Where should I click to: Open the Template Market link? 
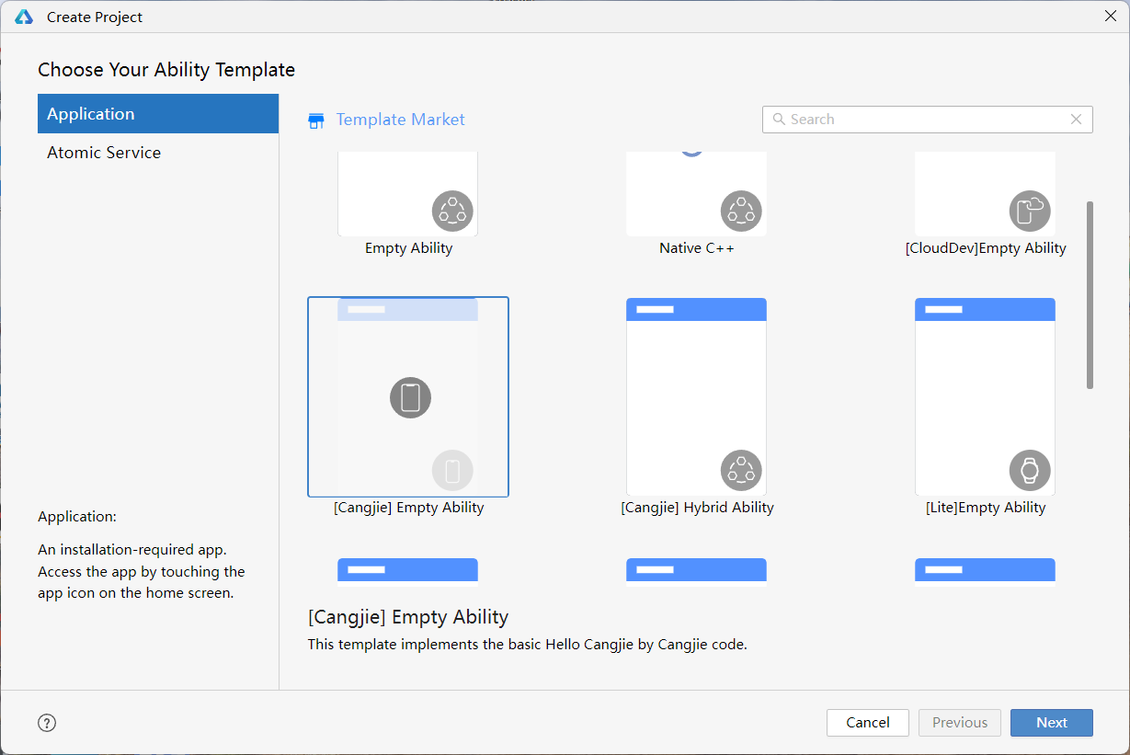pos(401,120)
